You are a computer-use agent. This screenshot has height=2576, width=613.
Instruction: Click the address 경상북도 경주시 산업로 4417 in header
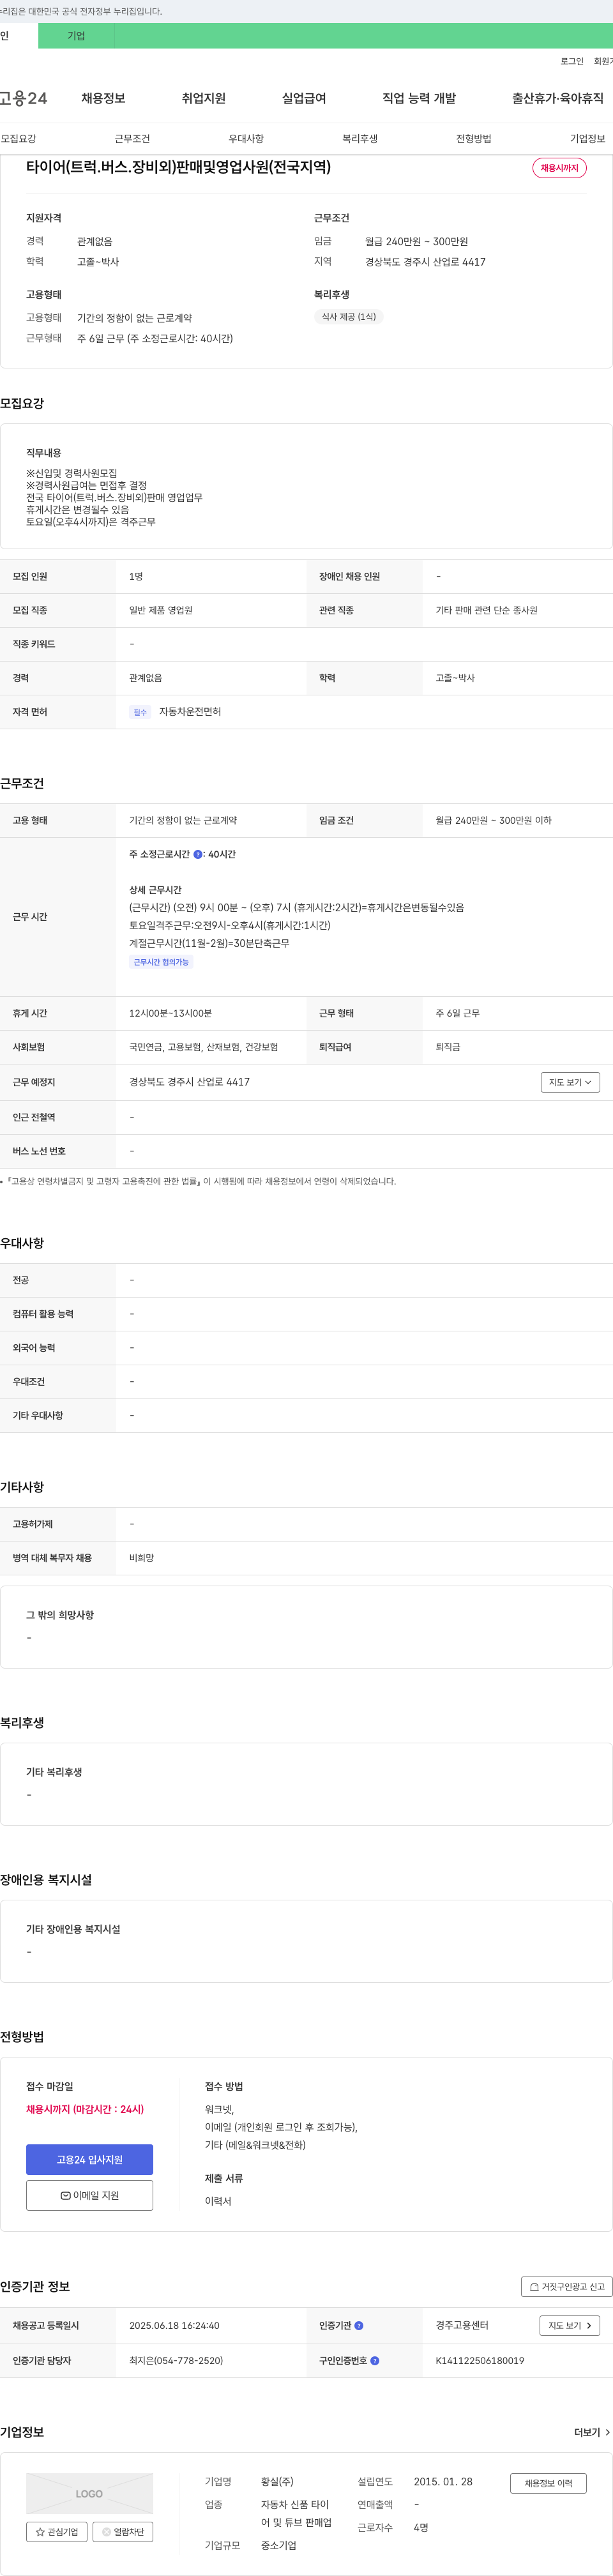(425, 262)
